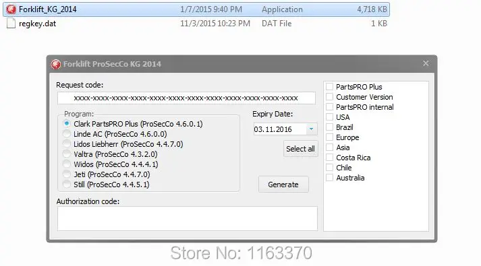Tick the Brazil checkbox
Viewport: 481px width, 266px height.
tap(329, 127)
